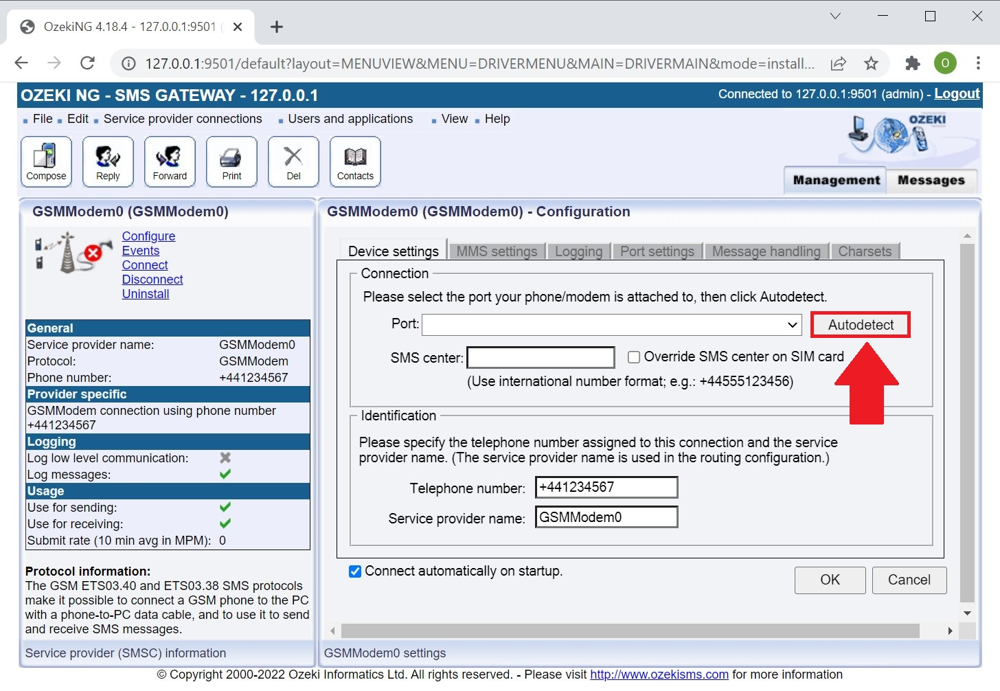Select the Logging tab
Viewport: 1000px width, 691px height.
(x=578, y=251)
